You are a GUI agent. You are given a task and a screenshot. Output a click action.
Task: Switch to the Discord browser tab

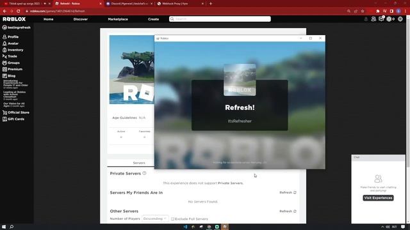pyautogui.click(x=129, y=4)
